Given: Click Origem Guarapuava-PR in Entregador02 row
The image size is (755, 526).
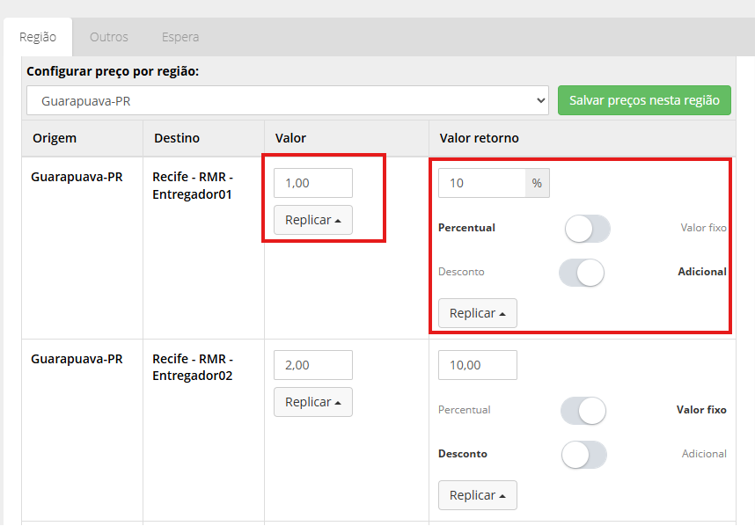Looking at the screenshot, I should point(77,359).
